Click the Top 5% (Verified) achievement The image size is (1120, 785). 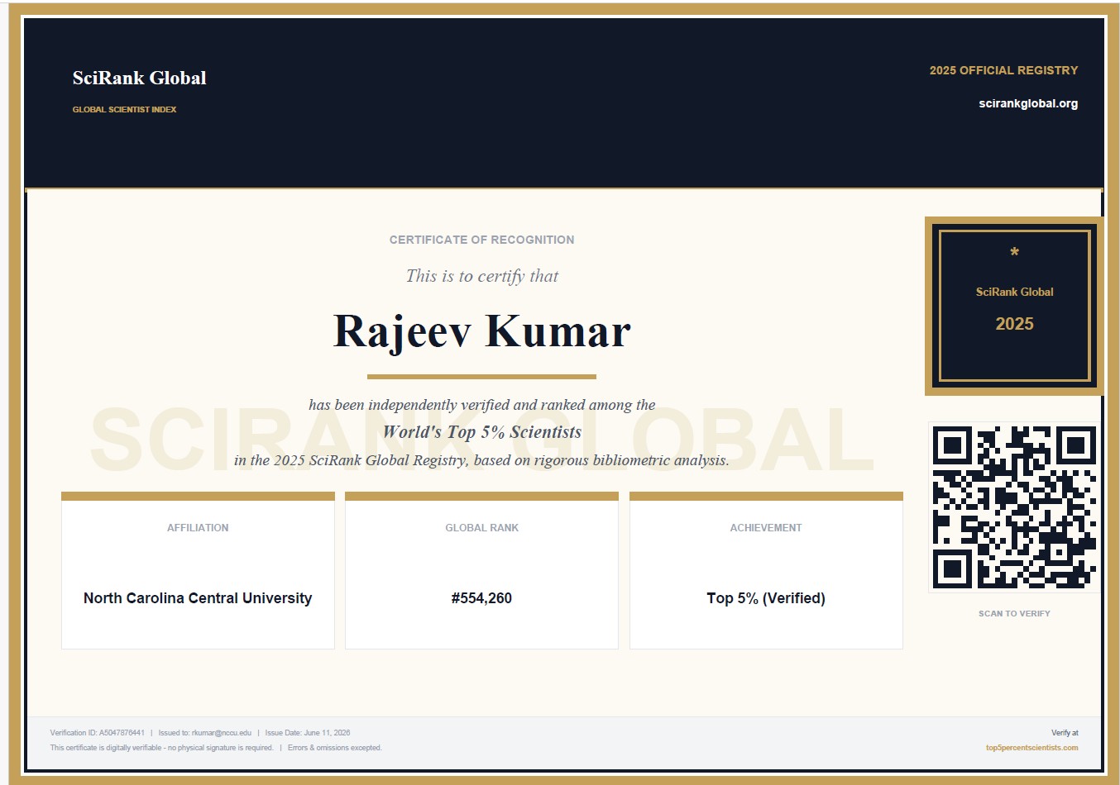pyautogui.click(x=766, y=598)
